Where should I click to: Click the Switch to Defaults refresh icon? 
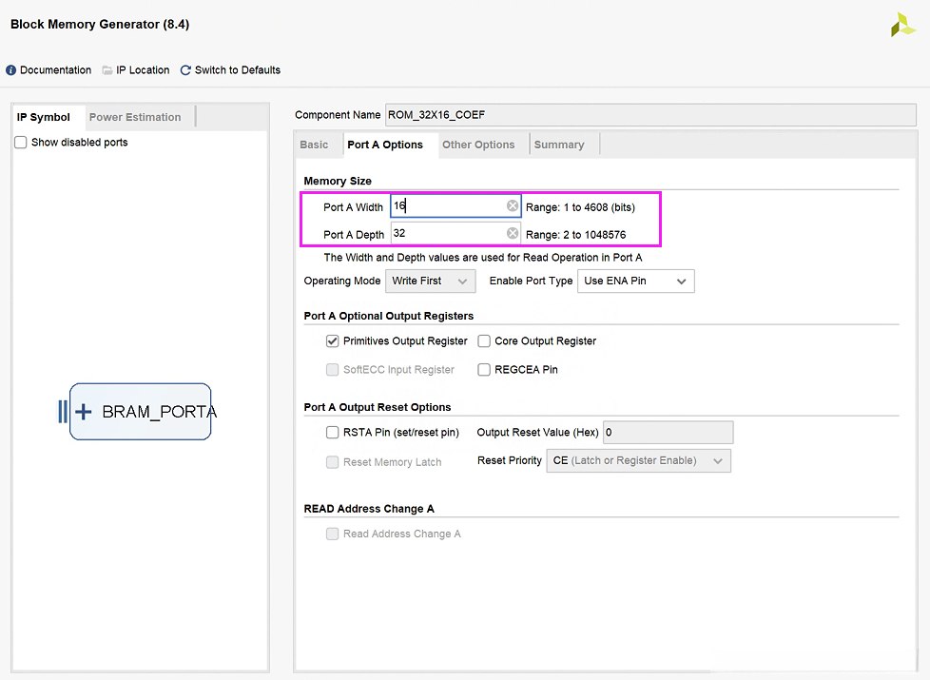tap(185, 70)
